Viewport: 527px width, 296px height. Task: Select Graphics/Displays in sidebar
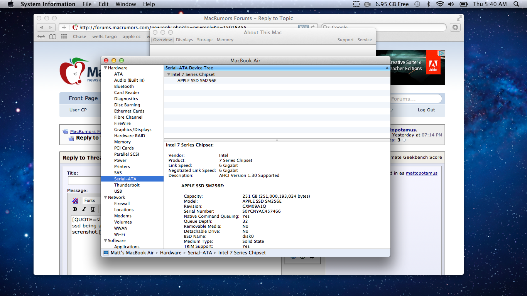[132, 129]
